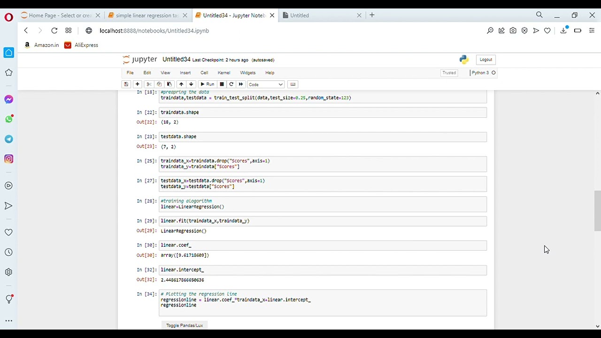Click the Jupyter logo
This screenshot has width=601, height=338.
[x=139, y=60]
